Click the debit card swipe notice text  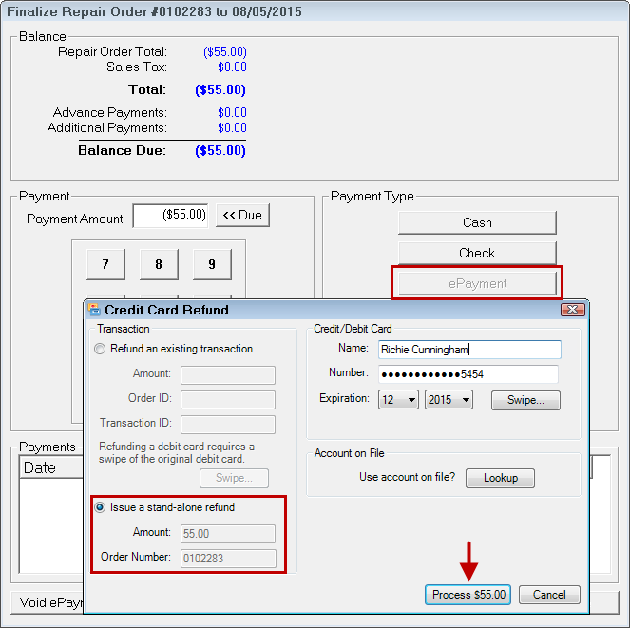pyautogui.click(x=177, y=453)
